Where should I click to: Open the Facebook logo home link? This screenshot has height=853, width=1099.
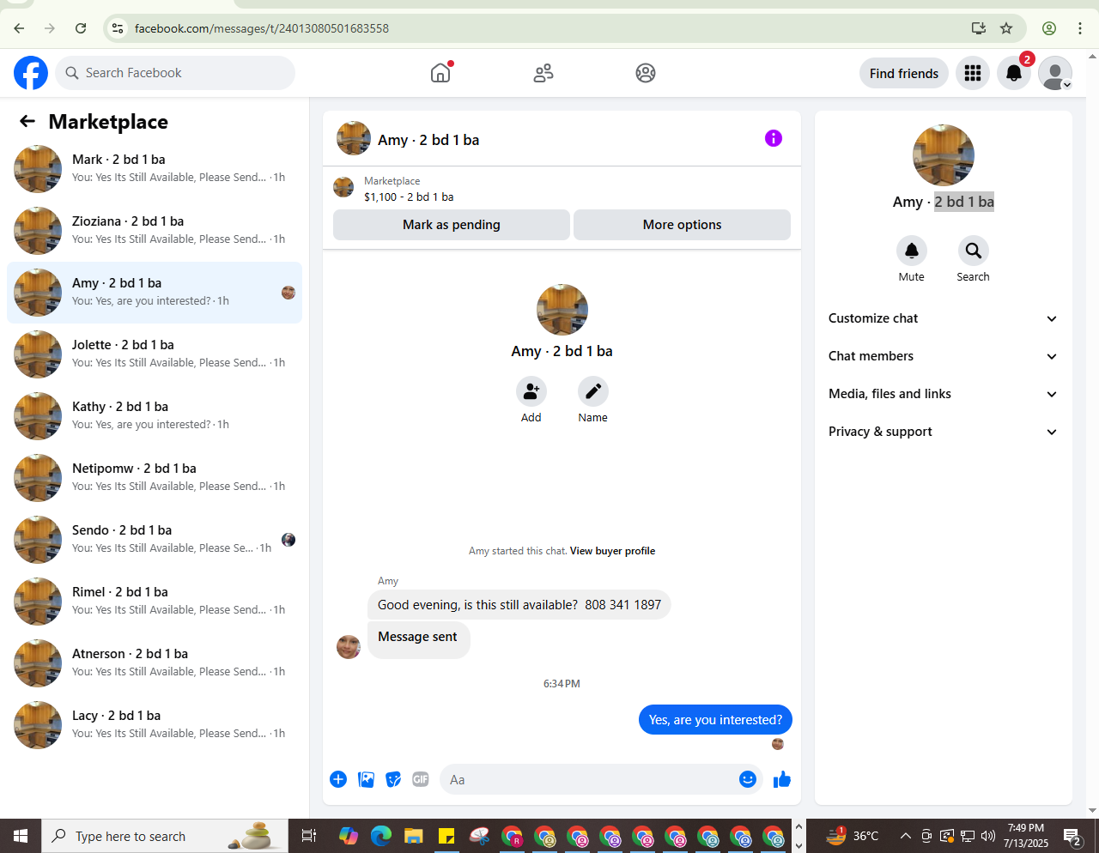coord(31,73)
